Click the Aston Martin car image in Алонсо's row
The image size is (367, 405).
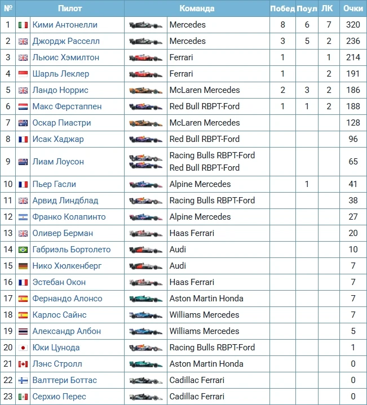pyautogui.click(x=146, y=299)
